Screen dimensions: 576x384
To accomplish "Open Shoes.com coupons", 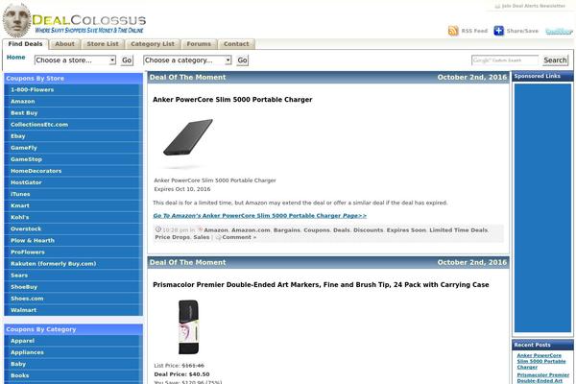I will point(74,299).
